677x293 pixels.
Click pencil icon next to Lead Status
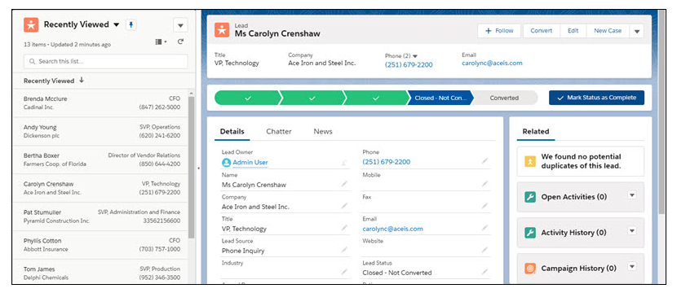(x=485, y=272)
